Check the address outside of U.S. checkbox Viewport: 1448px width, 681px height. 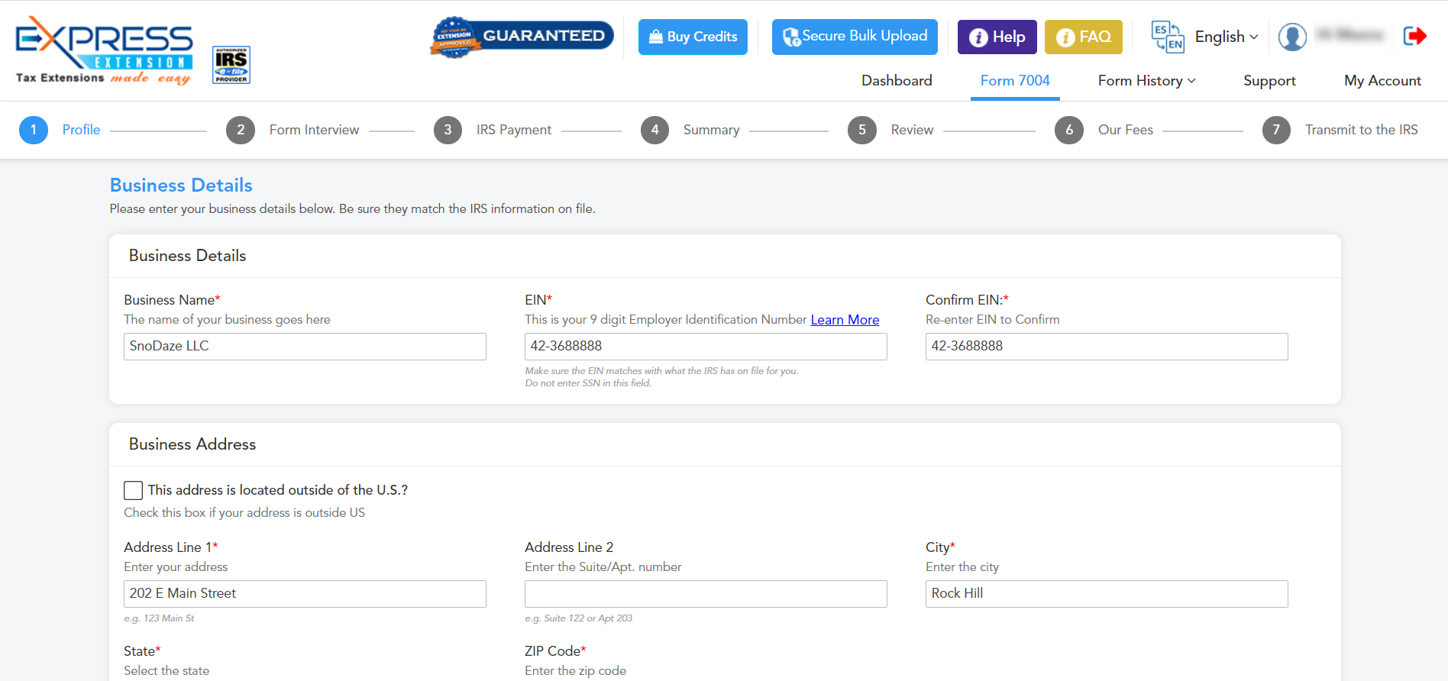[134, 490]
